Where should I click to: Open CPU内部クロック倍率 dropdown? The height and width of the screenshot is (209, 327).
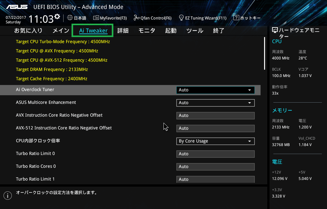(x=216, y=141)
